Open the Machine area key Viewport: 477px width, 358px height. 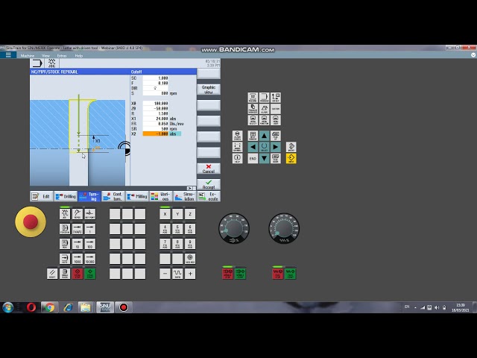(253, 98)
